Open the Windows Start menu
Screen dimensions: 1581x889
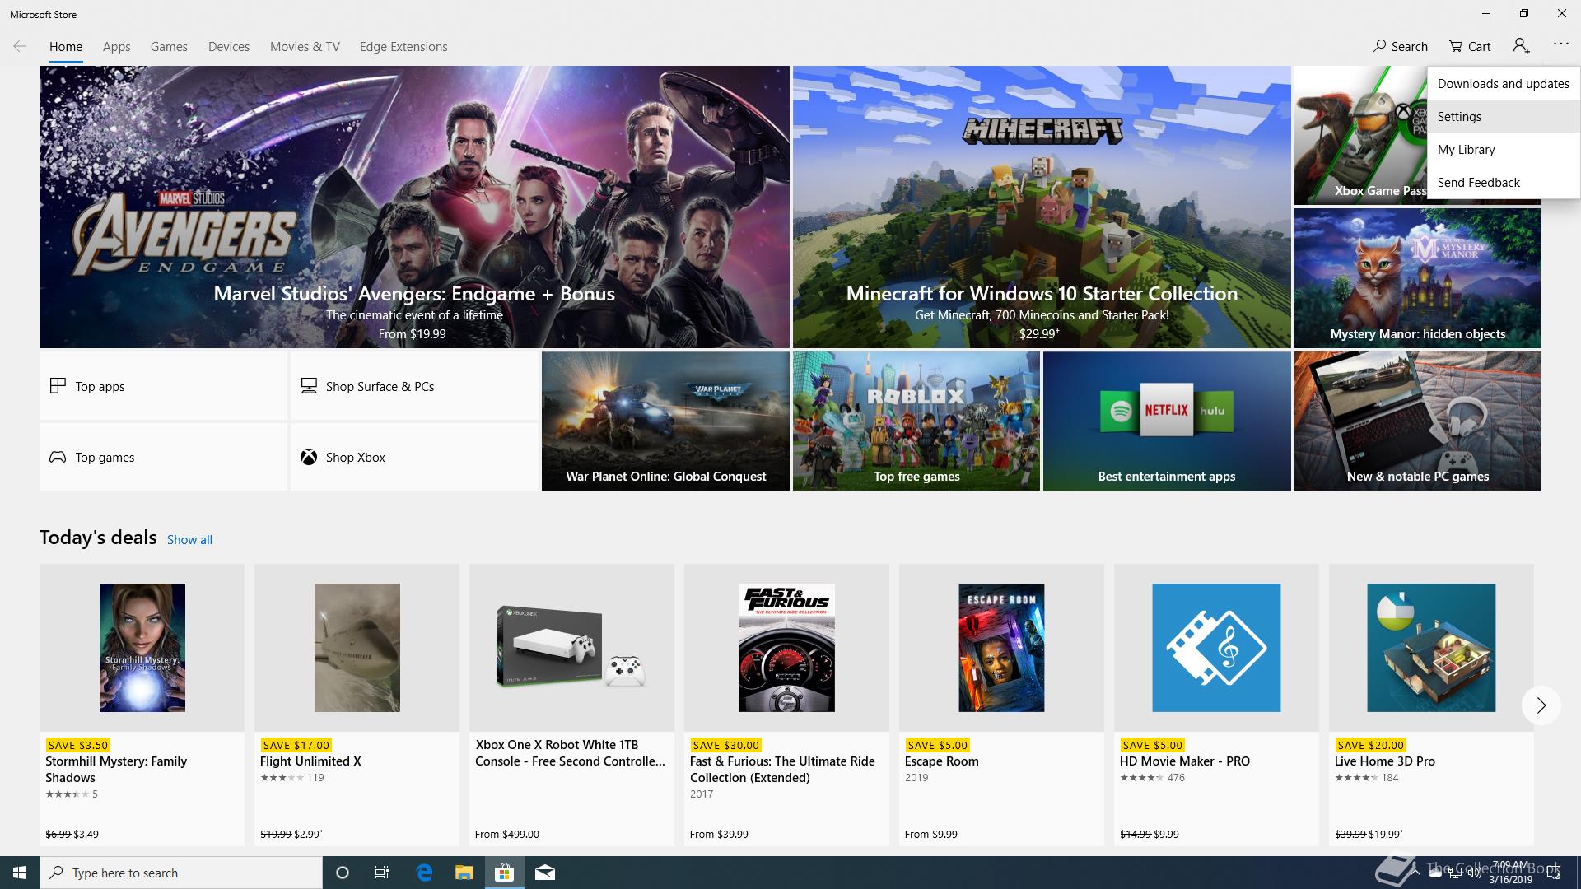pyautogui.click(x=20, y=873)
